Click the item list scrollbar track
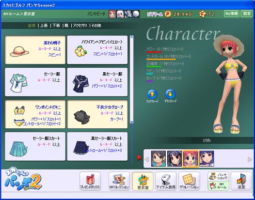This screenshot has width=255, height=200. click(x=132, y=79)
